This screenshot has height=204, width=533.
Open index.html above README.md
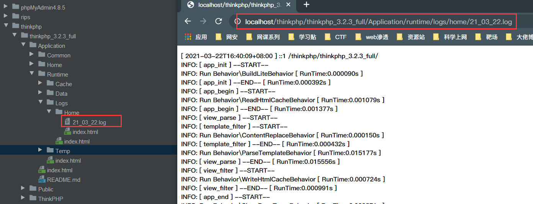pos(59,170)
